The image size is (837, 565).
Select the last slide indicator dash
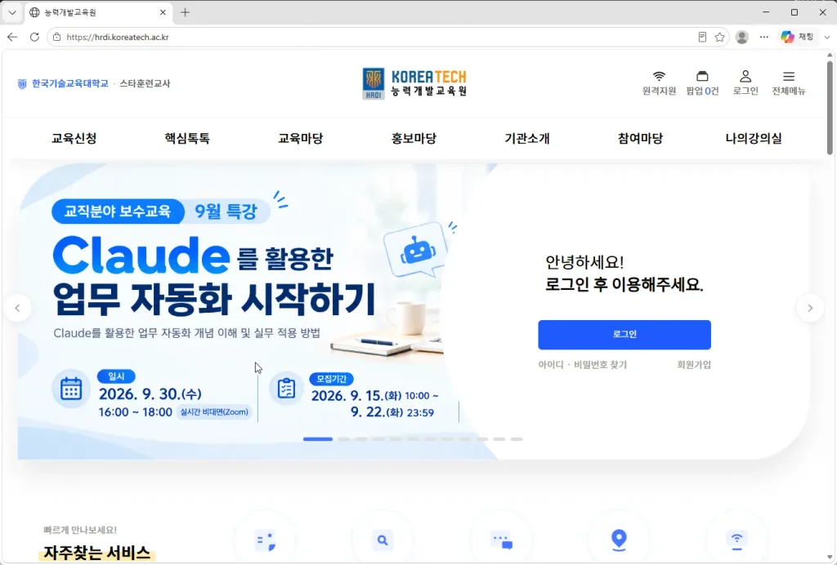pyautogui.click(x=517, y=439)
